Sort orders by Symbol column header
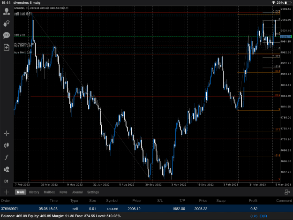 click(x=112, y=201)
